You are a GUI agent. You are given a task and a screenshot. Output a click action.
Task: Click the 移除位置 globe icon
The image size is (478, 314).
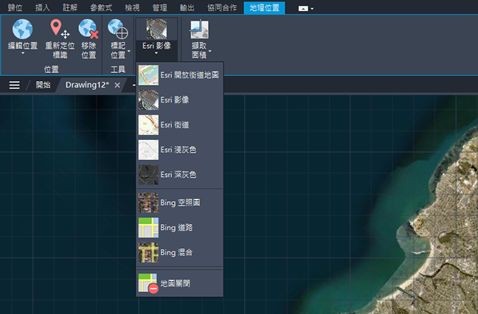coord(89,29)
